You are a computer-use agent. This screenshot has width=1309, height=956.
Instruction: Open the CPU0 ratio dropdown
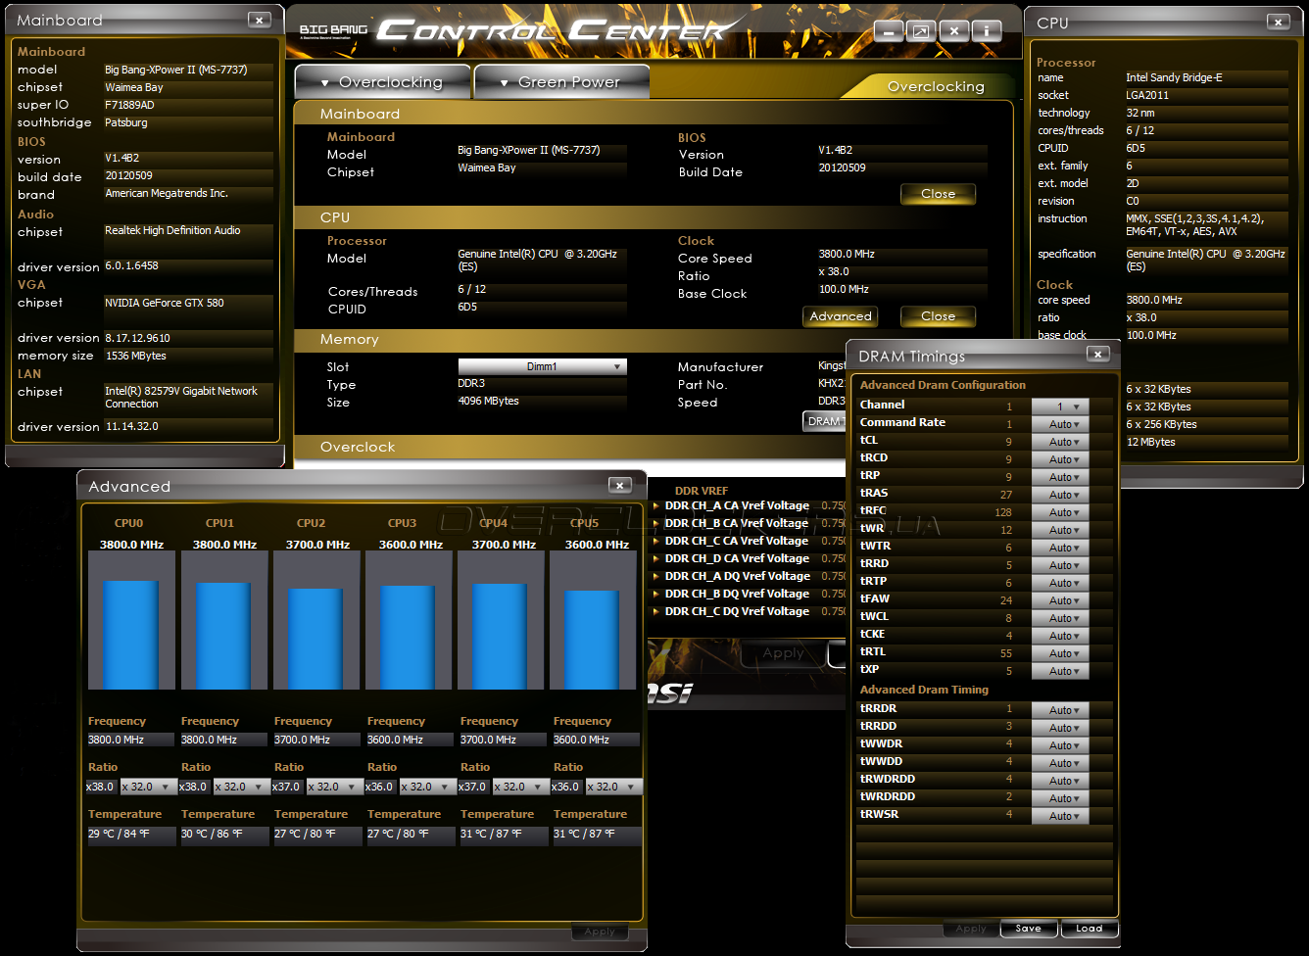pyautogui.click(x=148, y=787)
